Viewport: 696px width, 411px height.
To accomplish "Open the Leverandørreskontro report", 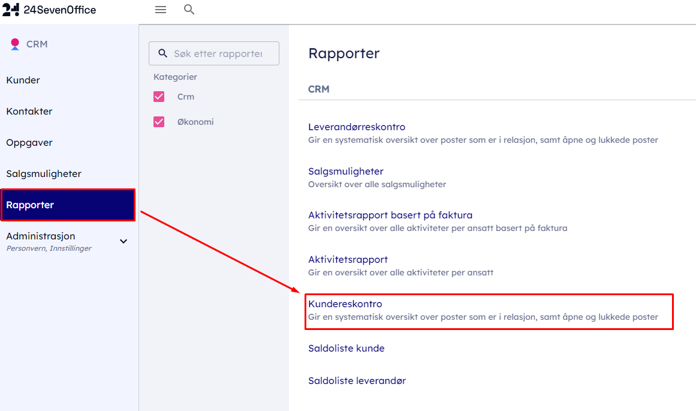I will click(x=357, y=127).
